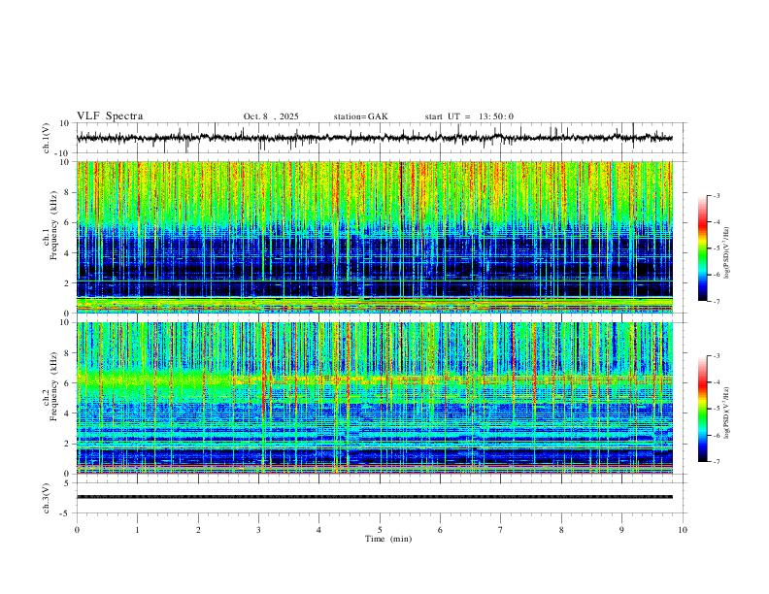Click the date "Oct. 8, 2025"

(271, 116)
